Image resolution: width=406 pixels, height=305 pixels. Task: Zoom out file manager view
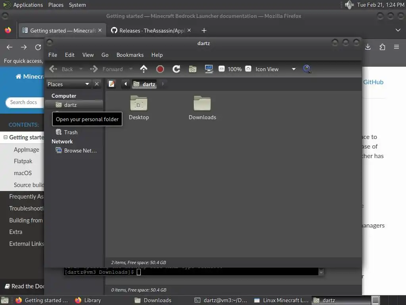[221, 69]
